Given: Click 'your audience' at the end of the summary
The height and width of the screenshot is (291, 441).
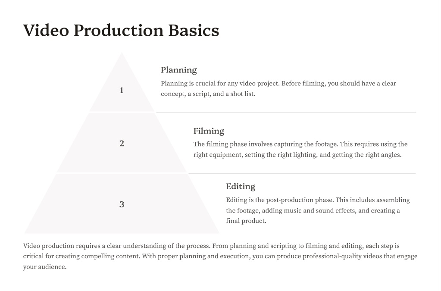Looking at the screenshot, I should click(x=44, y=267).
